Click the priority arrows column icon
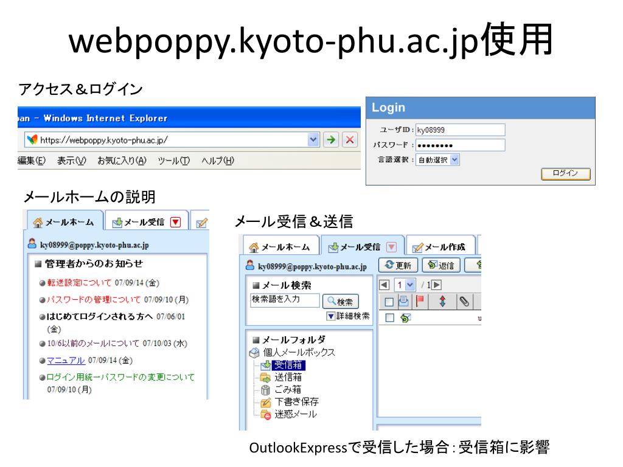 [x=442, y=302]
